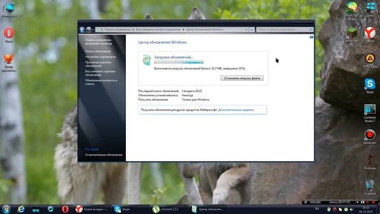The image size is (380, 214).
Task: Open the orange heart shortcut on desktop
Action: click(x=9, y=62)
